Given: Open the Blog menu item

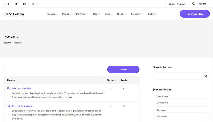Looking at the screenshot, I should tap(96, 14).
